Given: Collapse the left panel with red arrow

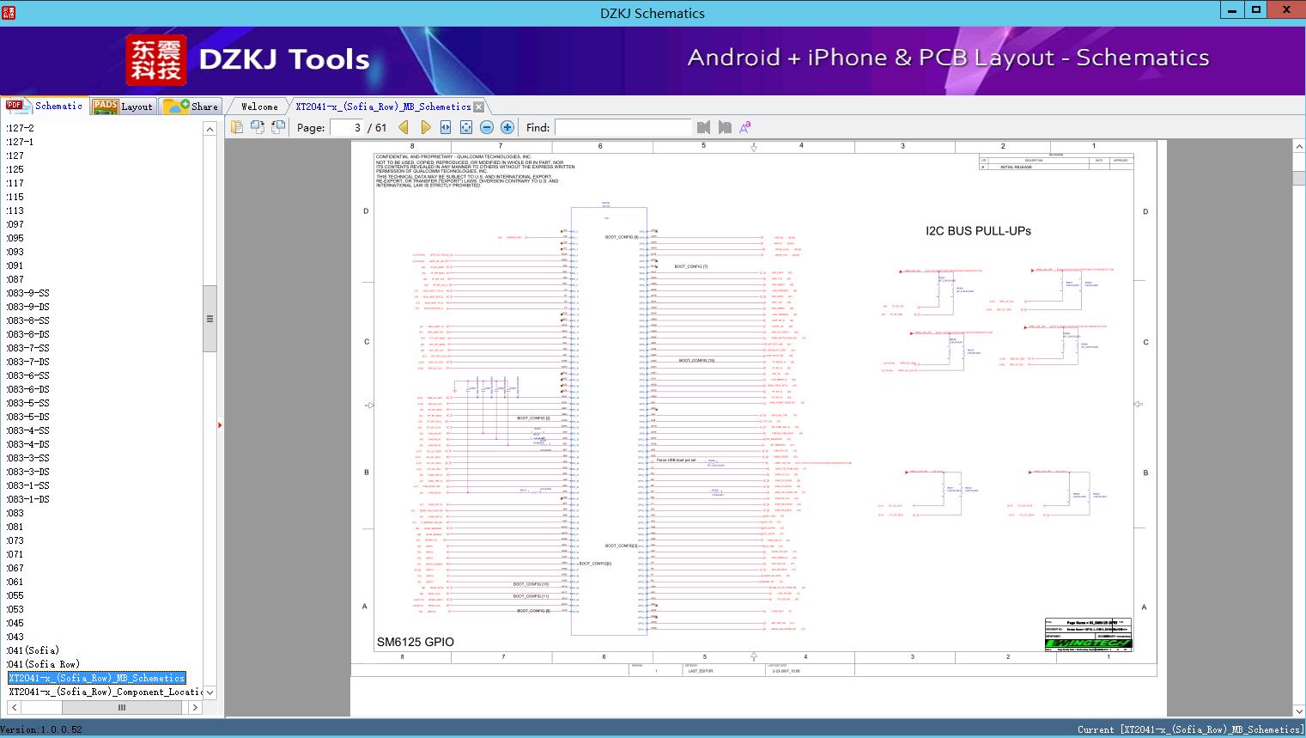Looking at the screenshot, I should [220, 424].
